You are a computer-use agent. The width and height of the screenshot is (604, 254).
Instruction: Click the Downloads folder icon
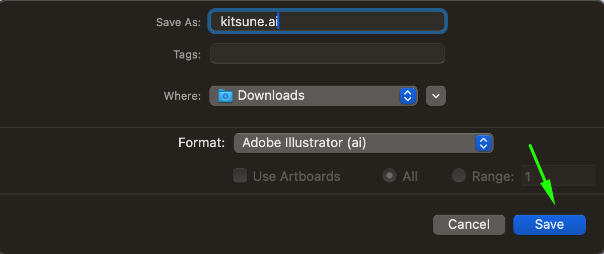tap(225, 96)
